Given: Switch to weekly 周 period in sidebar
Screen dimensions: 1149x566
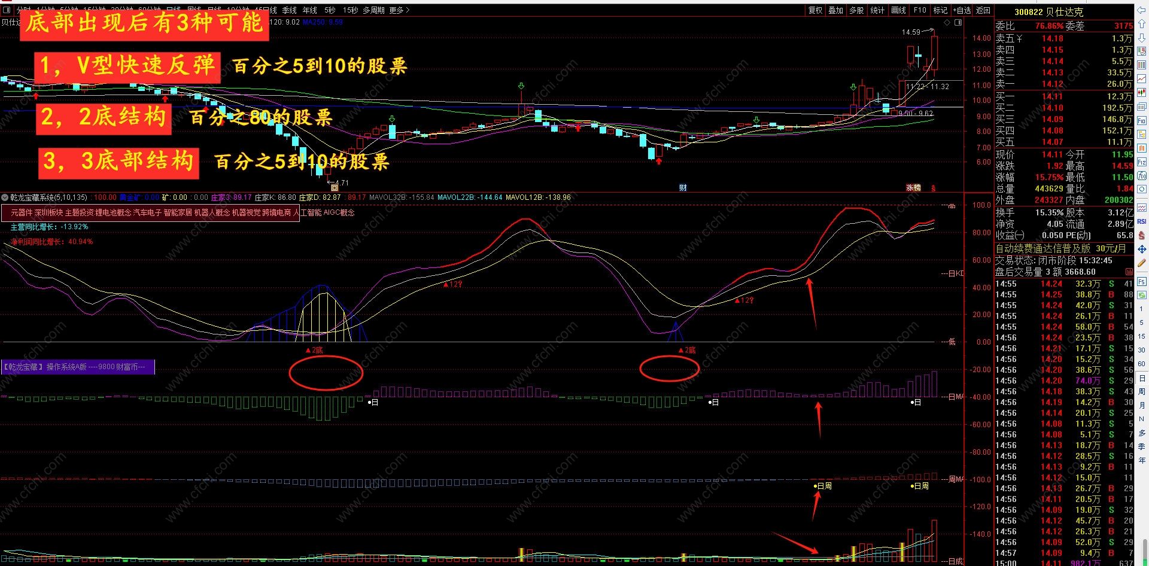Looking at the screenshot, I should click(1142, 391).
